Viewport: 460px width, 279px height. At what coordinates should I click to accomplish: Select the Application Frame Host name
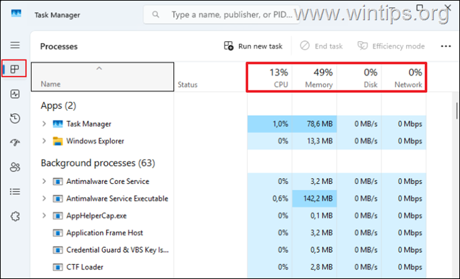click(105, 232)
